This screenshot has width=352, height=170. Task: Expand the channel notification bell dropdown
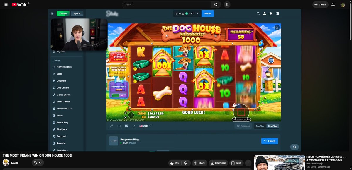38,163
